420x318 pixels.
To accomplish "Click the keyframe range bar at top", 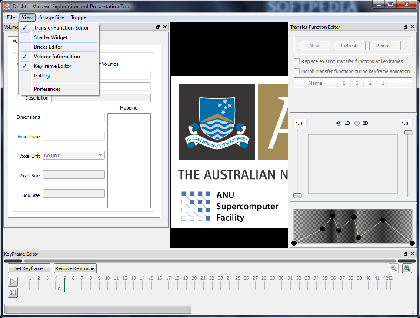I will coord(210,261).
